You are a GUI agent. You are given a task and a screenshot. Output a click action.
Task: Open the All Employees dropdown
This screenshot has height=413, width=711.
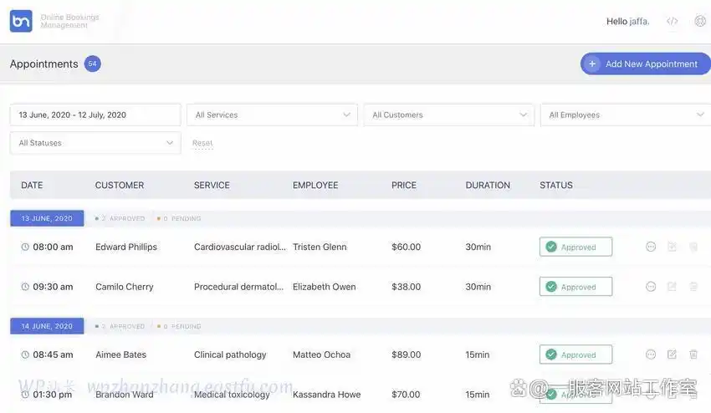point(625,115)
